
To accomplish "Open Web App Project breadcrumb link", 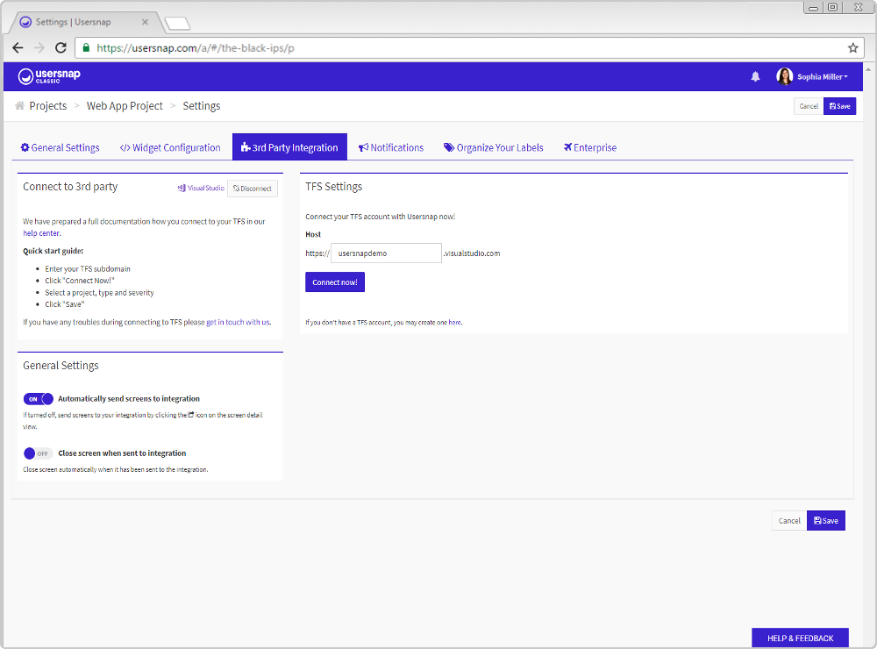I will tap(125, 106).
